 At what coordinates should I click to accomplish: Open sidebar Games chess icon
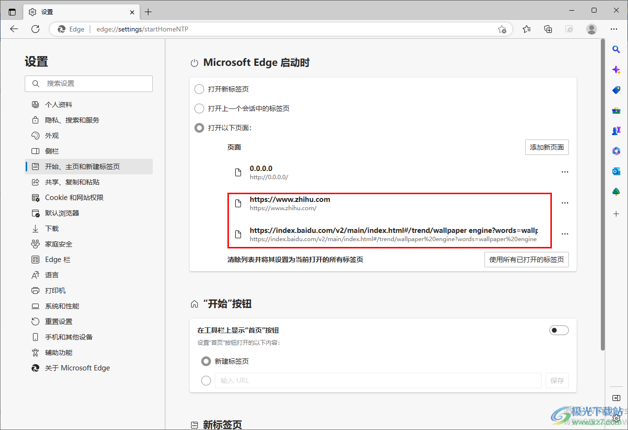(616, 131)
